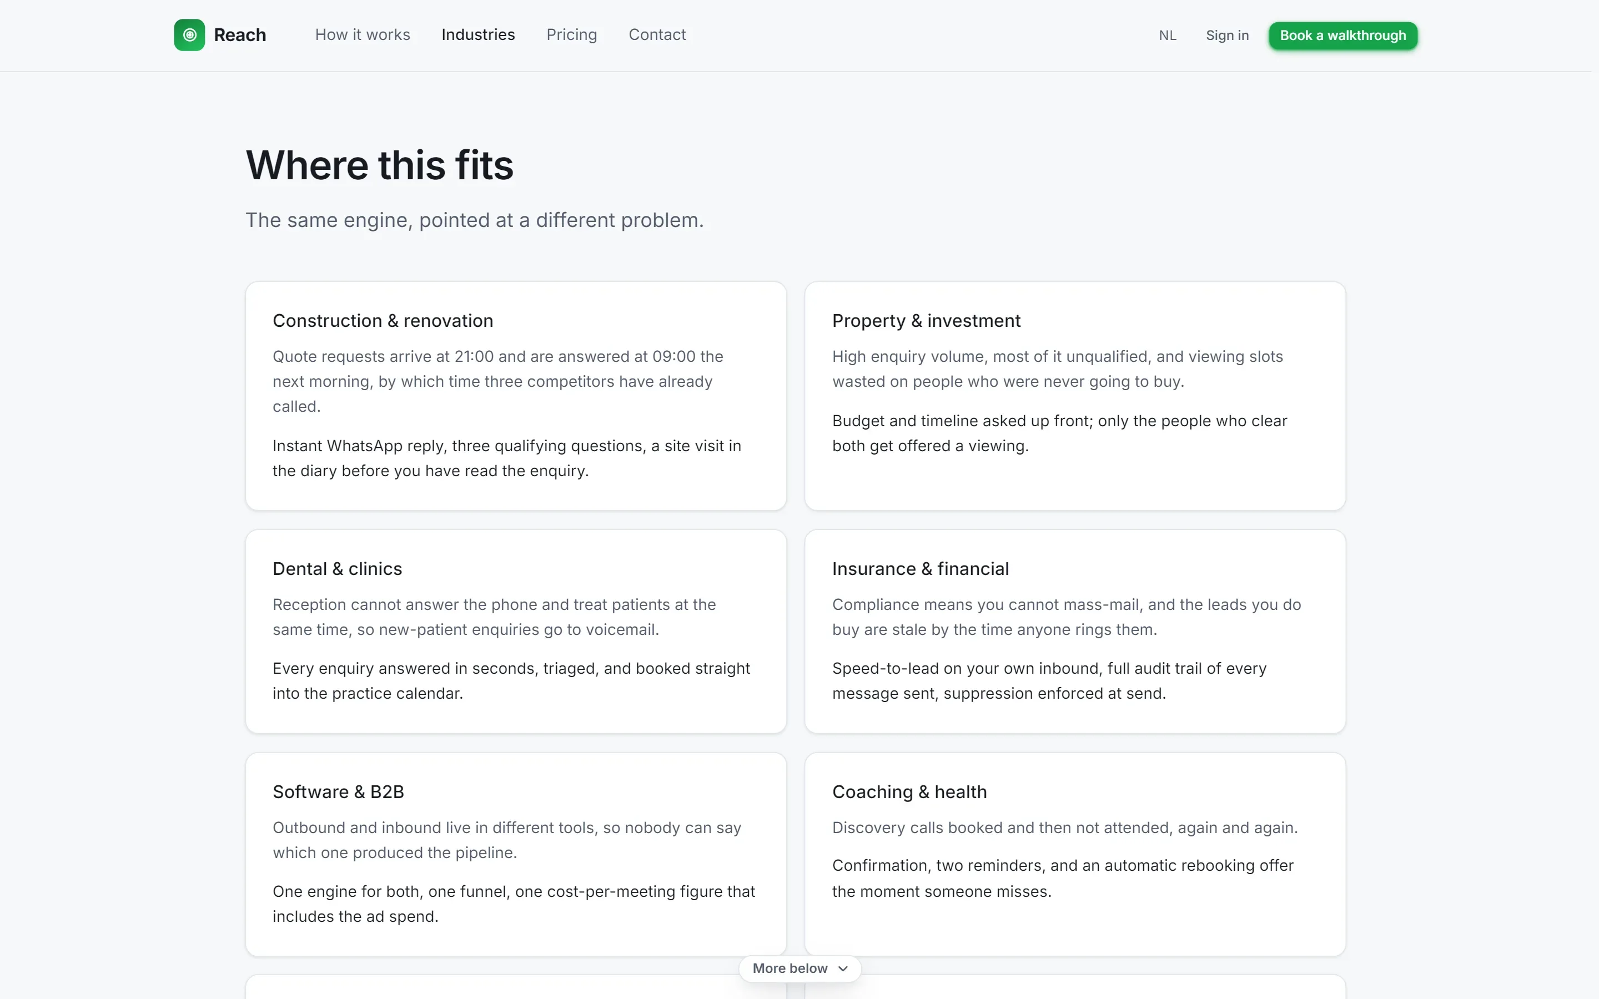
Task: Click the One engine for both paragraph
Action: [x=514, y=905]
